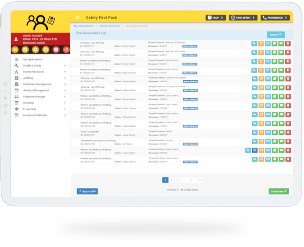This screenshot has width=304, height=247.
Task: Open My Applications in sidebar
Action: (33, 59)
